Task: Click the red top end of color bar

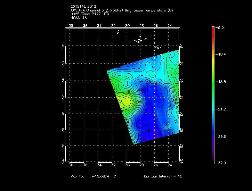Action: tap(213, 28)
